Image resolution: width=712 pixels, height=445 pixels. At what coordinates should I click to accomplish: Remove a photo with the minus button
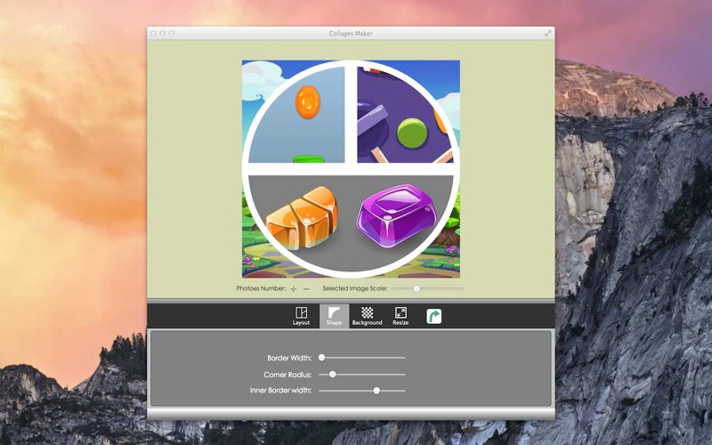pos(306,288)
